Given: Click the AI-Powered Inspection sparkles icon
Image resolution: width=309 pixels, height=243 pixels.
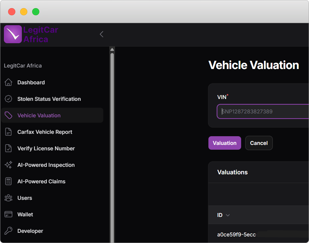Looking at the screenshot, I should pyautogui.click(x=8, y=165).
